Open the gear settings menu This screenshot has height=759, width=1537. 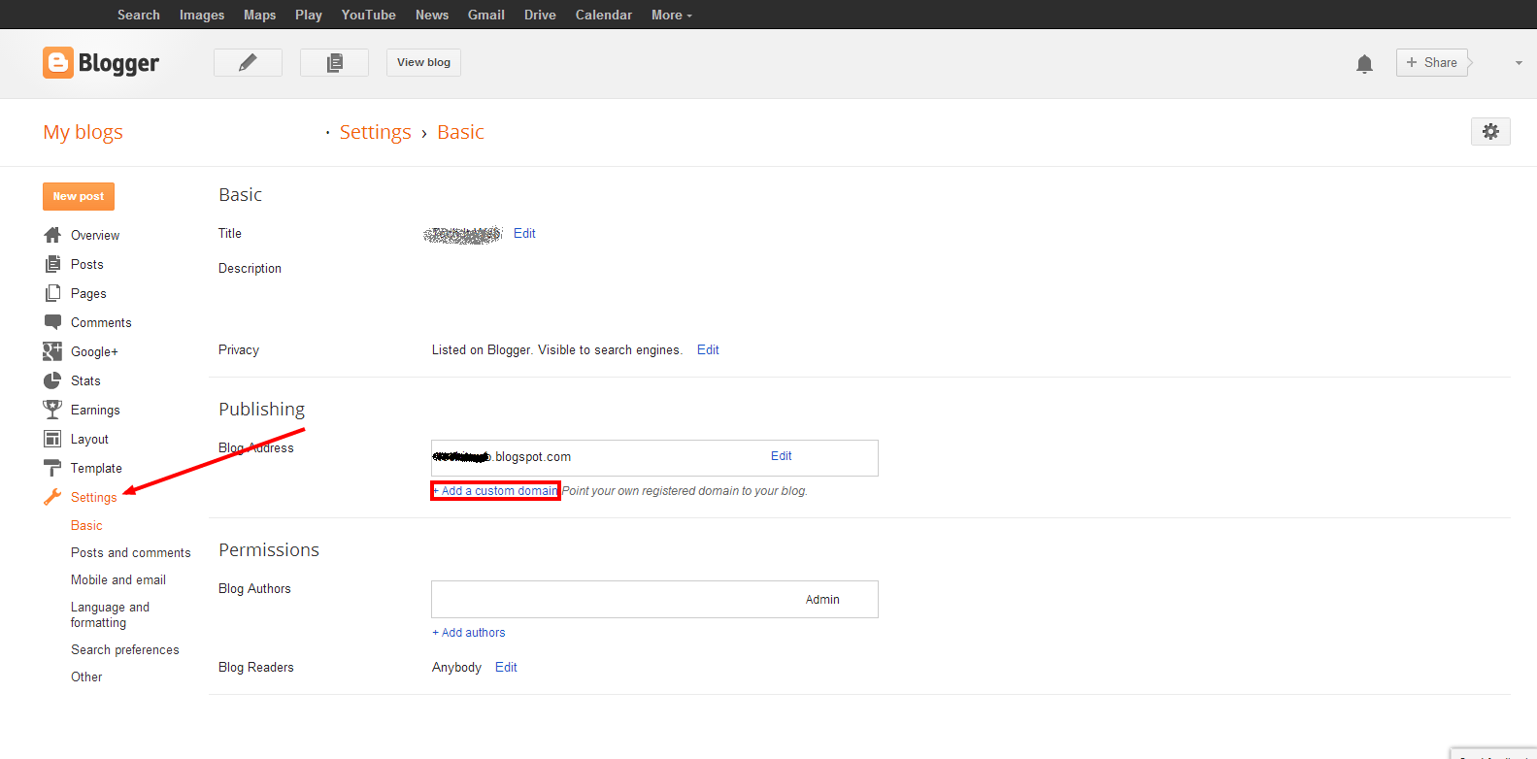(x=1490, y=131)
